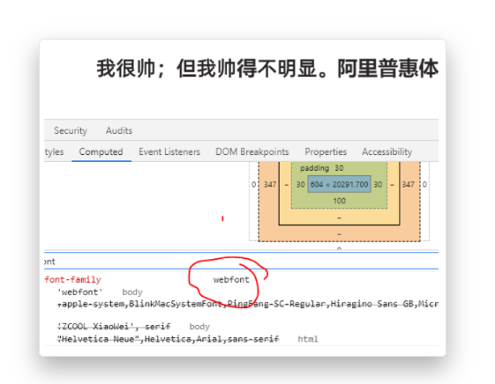Select the Computed tab

pos(101,151)
